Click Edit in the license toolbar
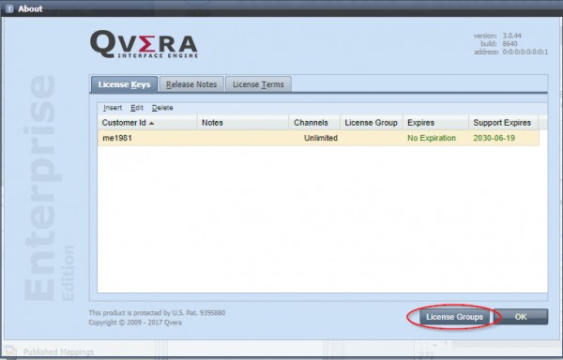The height and width of the screenshot is (360, 563). (137, 108)
